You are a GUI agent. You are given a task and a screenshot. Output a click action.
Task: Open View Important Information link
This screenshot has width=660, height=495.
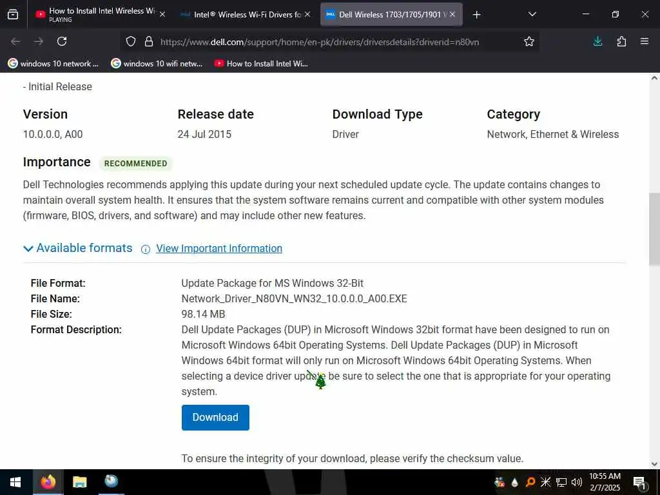[219, 248]
